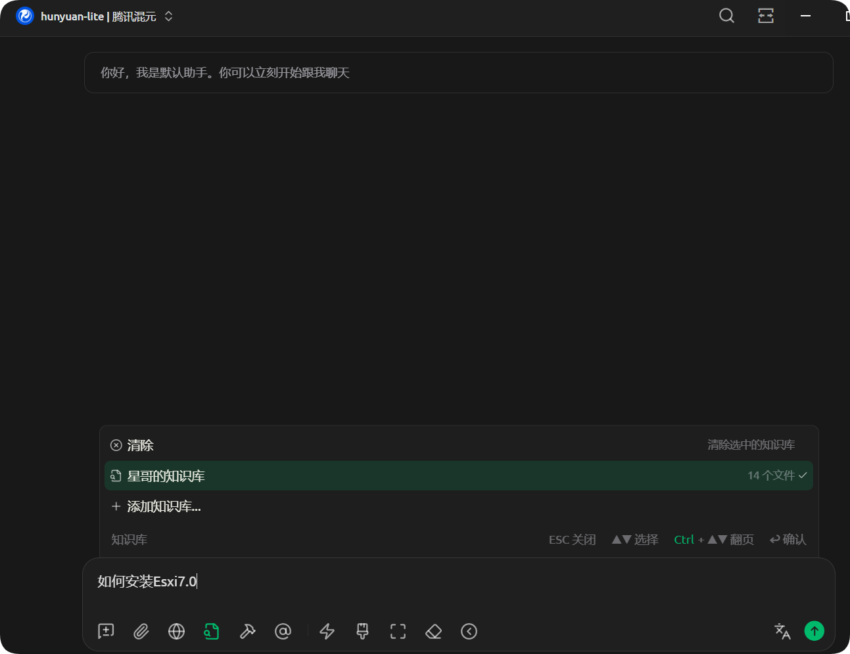Screen dimensions: 850x654
Task: Toggle the green knowledge base icon
Action: [212, 631]
